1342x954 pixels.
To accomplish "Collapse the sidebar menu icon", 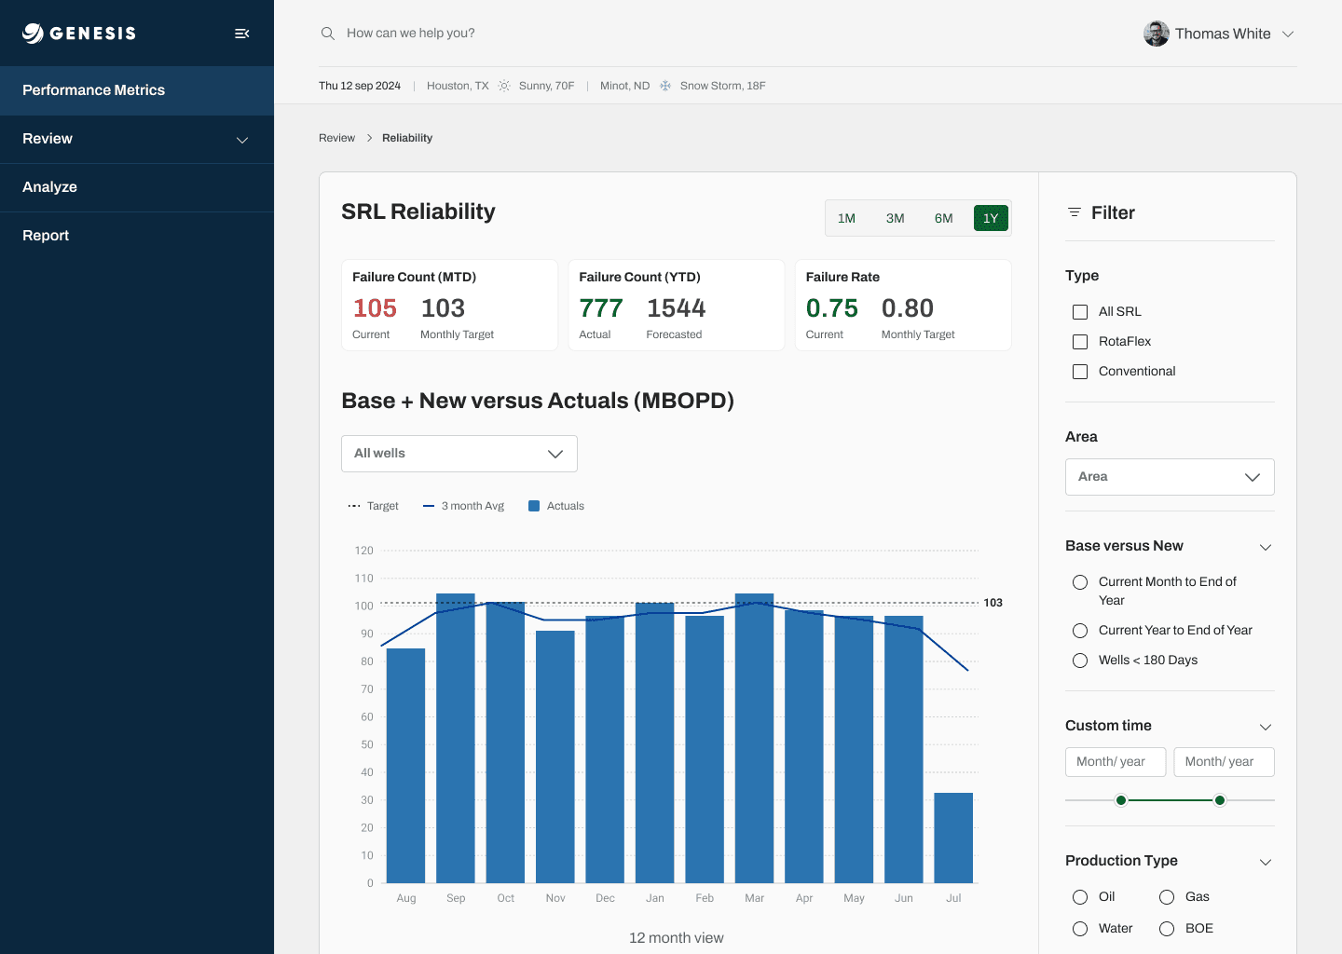I will point(242,34).
